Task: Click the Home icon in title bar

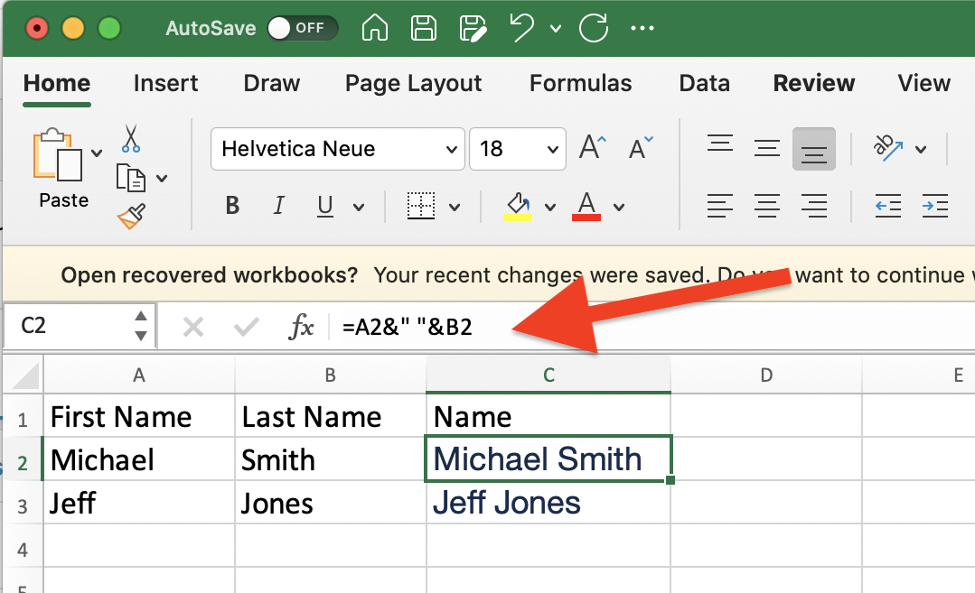Action: tap(375, 28)
